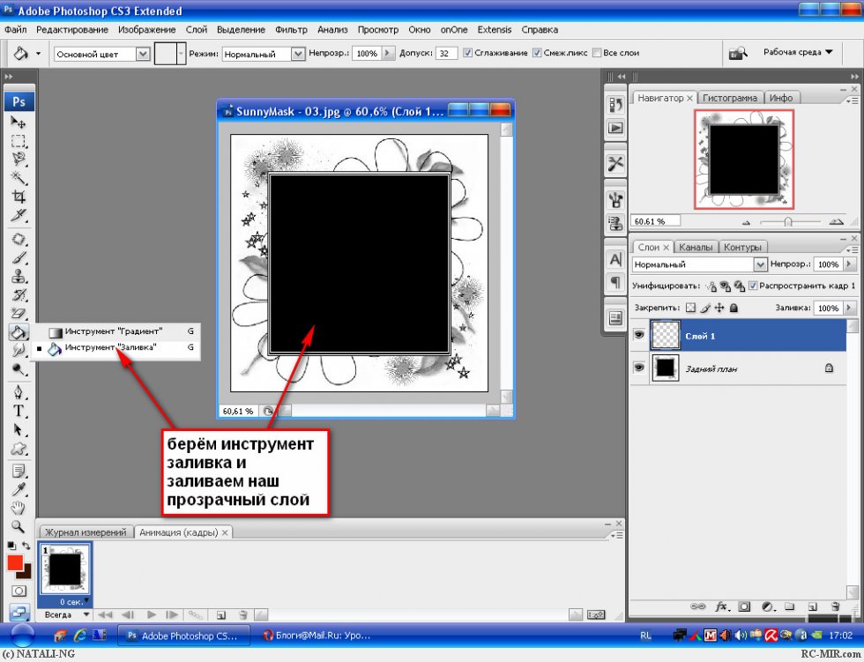The image size is (864, 662).
Task: Switch to the Гистограмма tab
Action: click(x=730, y=98)
